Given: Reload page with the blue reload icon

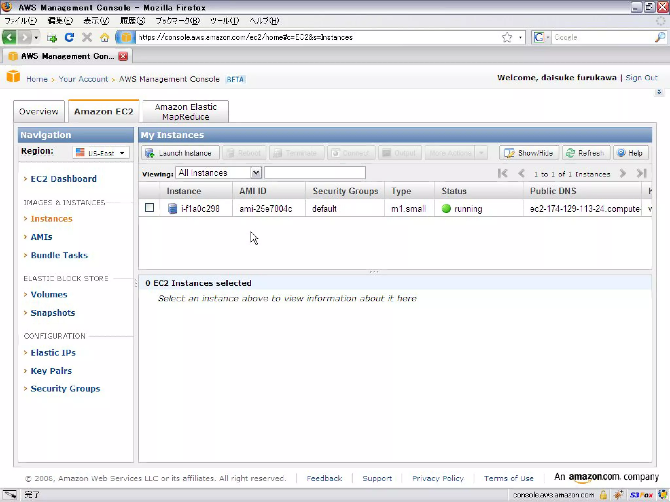Looking at the screenshot, I should [69, 37].
